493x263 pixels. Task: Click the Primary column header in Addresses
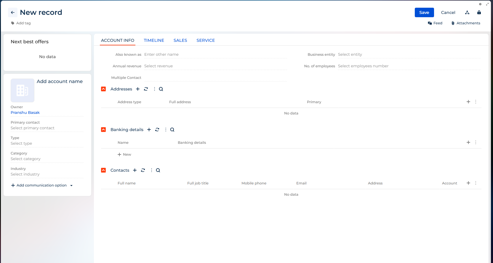tap(314, 102)
